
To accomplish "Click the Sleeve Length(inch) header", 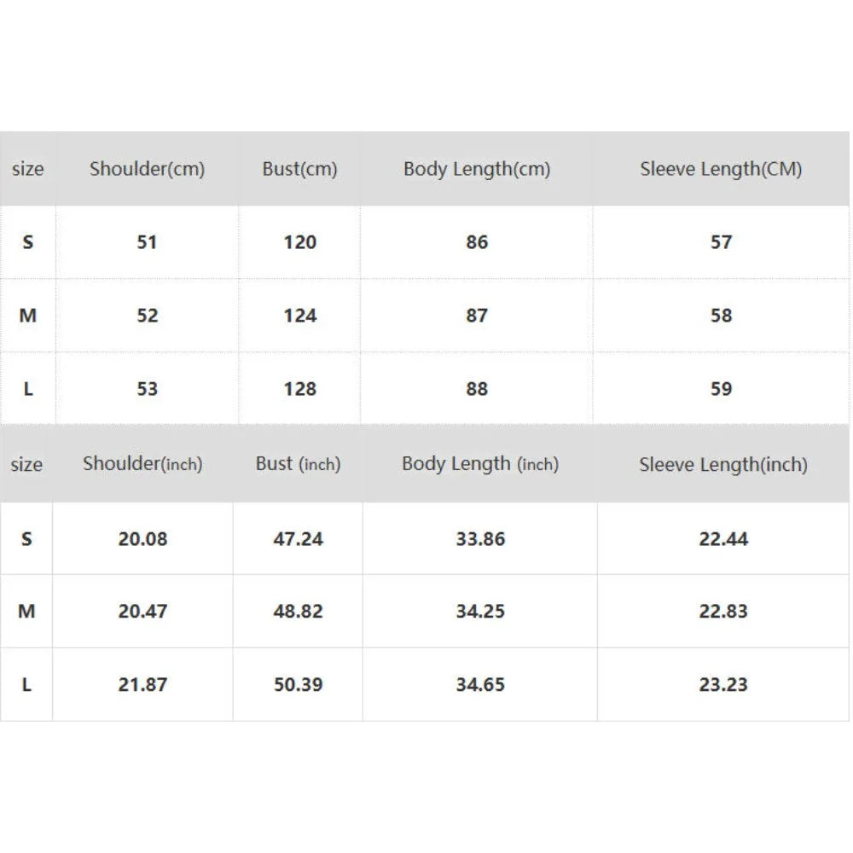I will click(722, 465).
